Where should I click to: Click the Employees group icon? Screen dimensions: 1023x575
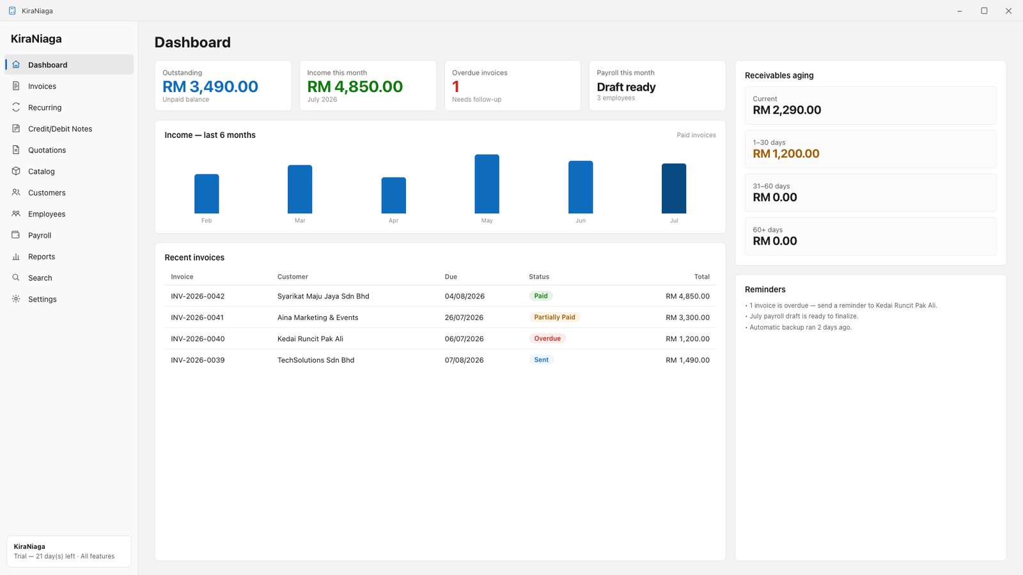[x=16, y=214]
